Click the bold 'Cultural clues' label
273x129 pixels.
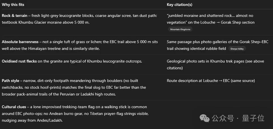coord(14,107)
